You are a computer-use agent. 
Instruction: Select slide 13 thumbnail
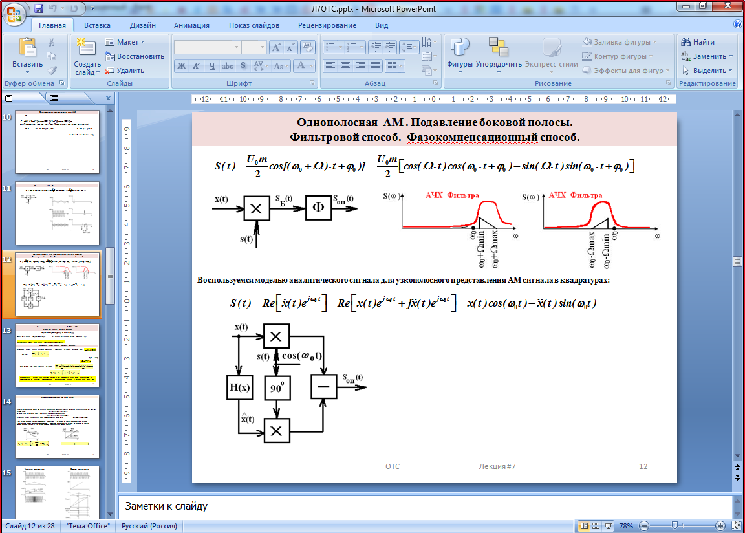tap(57, 355)
